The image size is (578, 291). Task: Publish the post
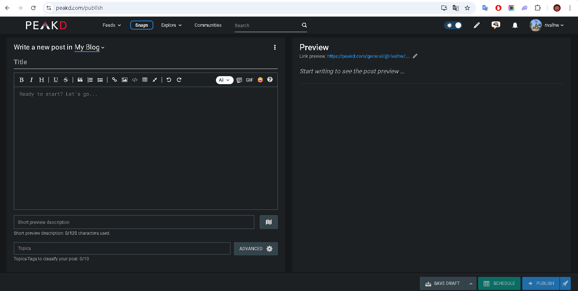tap(541, 283)
